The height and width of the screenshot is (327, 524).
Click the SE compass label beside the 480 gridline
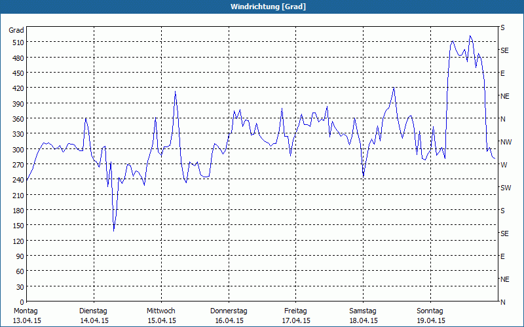pyautogui.click(x=504, y=51)
